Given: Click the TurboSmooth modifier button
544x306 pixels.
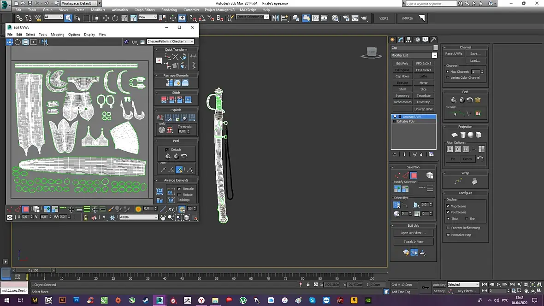Looking at the screenshot, I should coord(402,102).
